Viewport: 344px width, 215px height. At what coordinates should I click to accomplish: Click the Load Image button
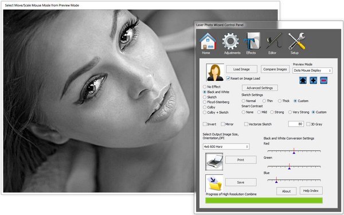(241, 69)
